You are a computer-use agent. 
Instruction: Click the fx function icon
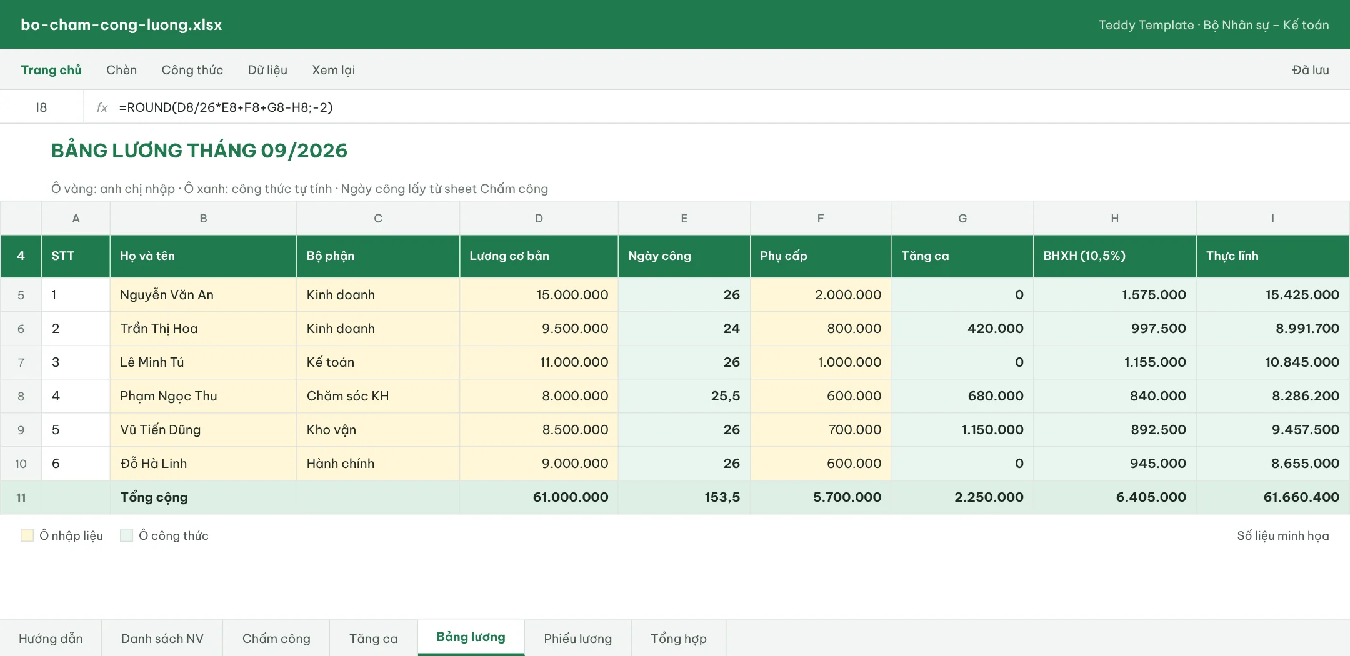click(102, 107)
